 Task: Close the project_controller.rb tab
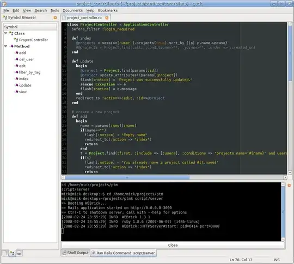107,18
